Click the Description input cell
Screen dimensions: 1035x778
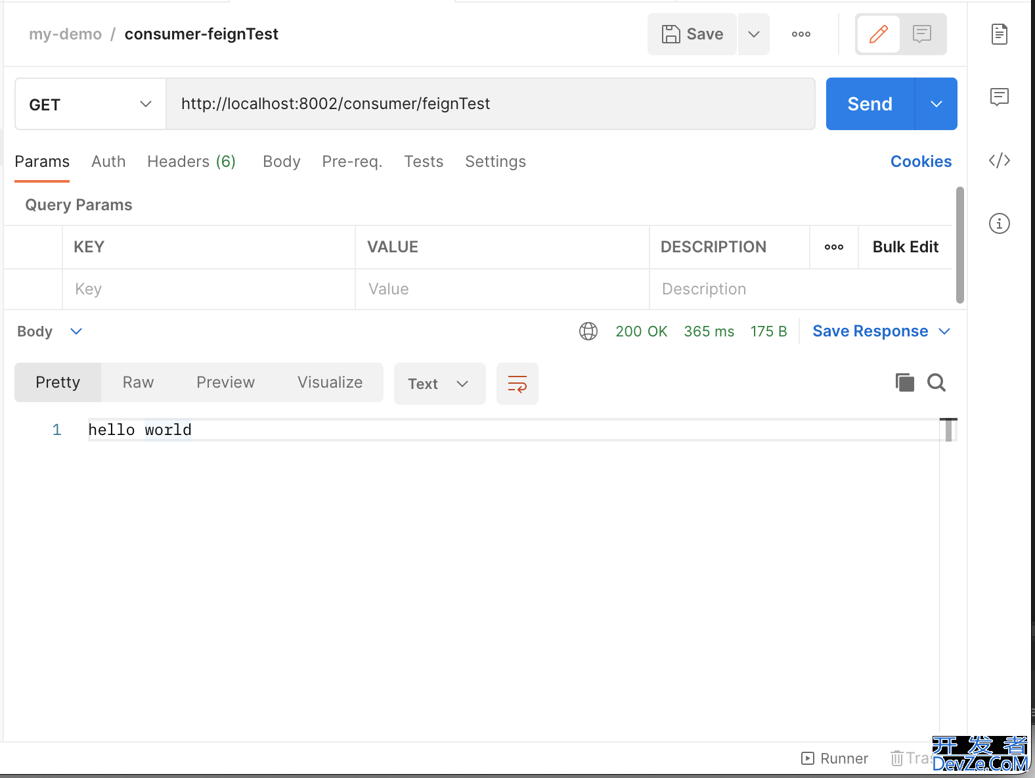click(801, 289)
